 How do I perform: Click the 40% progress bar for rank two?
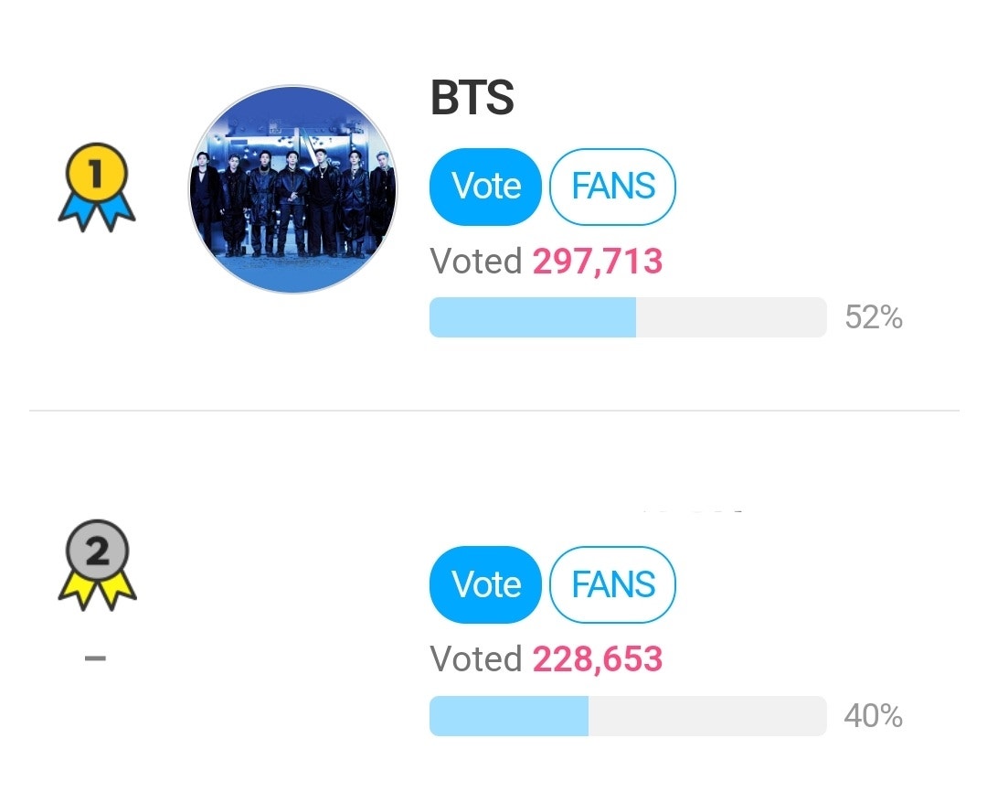(x=627, y=717)
